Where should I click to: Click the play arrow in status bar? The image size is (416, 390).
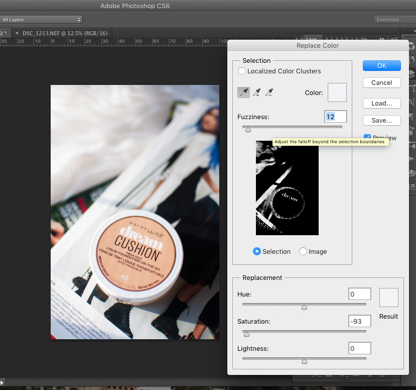[2, 382]
